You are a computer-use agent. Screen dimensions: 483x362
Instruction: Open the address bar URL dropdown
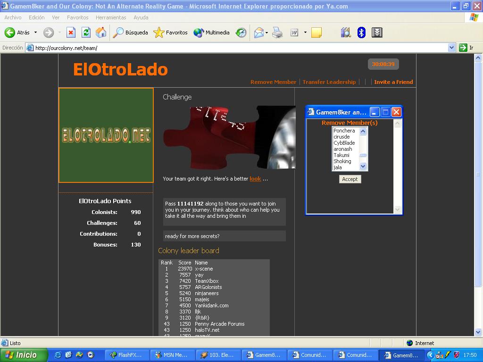451,48
